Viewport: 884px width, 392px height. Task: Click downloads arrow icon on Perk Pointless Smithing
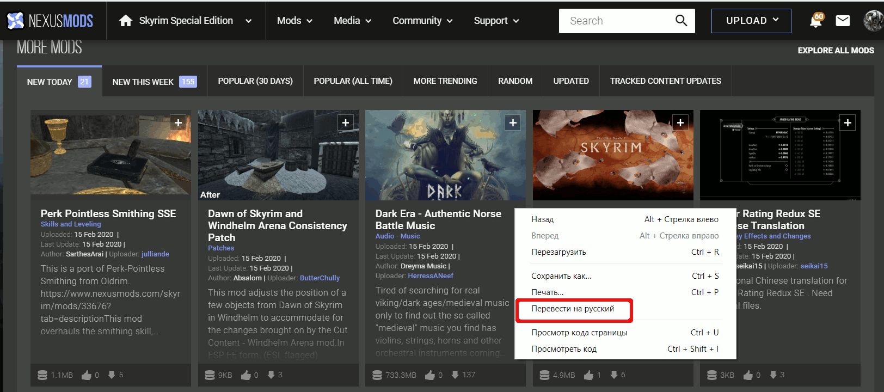pyautogui.click(x=112, y=375)
